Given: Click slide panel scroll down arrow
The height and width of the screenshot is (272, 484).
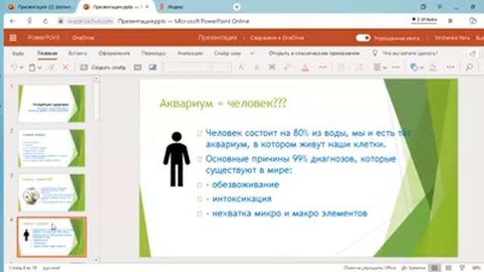Looking at the screenshot, I should 96,260.
